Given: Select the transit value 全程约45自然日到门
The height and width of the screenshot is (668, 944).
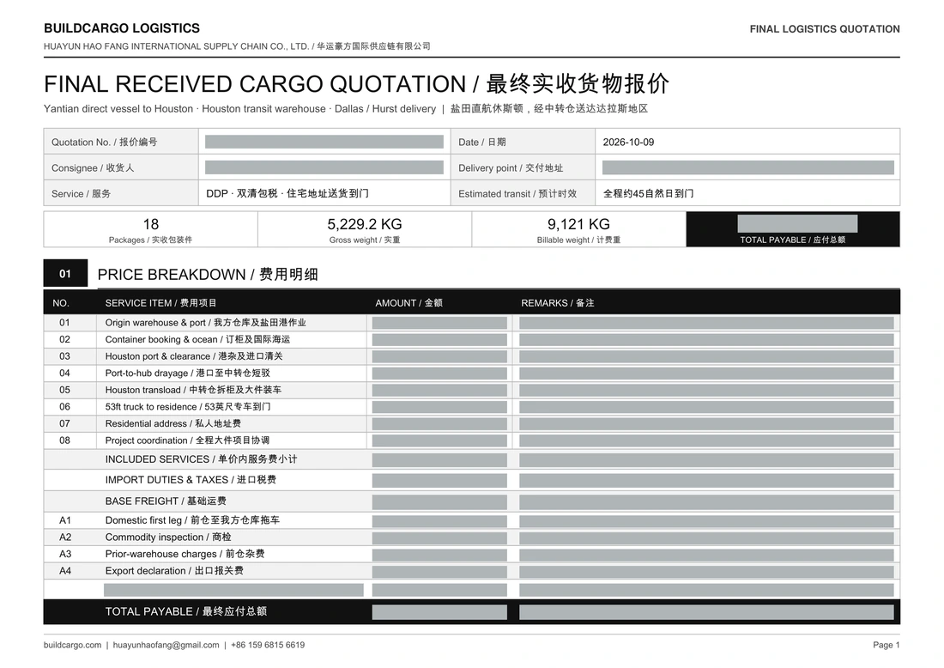Looking at the screenshot, I should click(x=649, y=194).
